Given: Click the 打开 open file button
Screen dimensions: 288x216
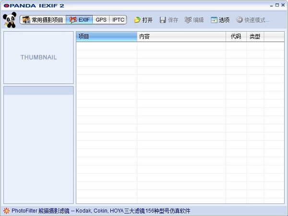Looking at the screenshot, I should [x=143, y=20].
